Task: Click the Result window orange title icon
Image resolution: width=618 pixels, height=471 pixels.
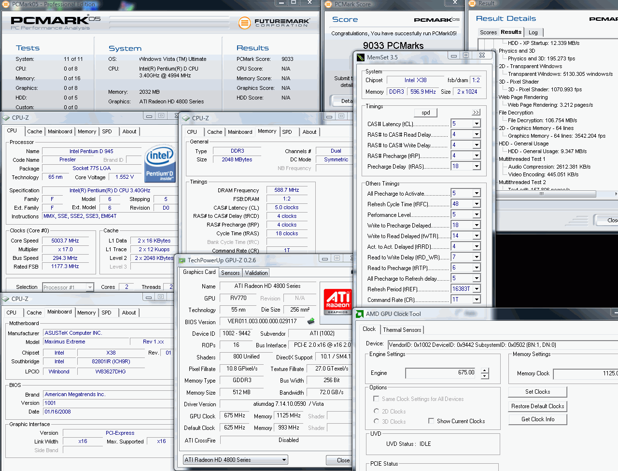Action: tap(472, 3)
